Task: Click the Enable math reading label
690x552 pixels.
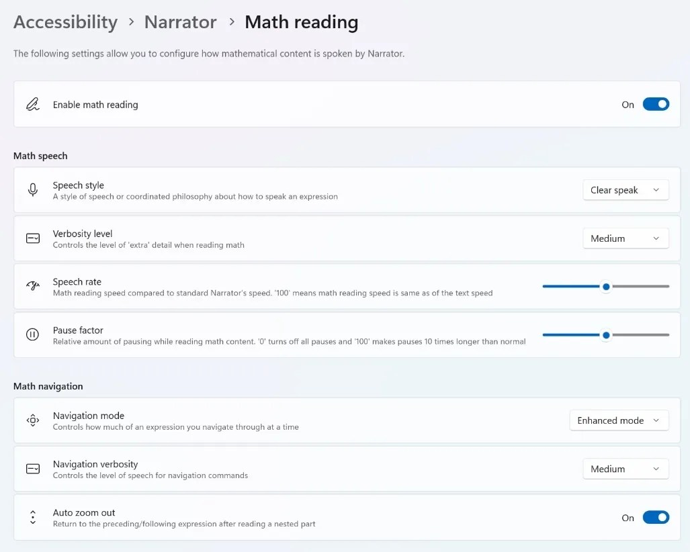Action: [x=95, y=105]
